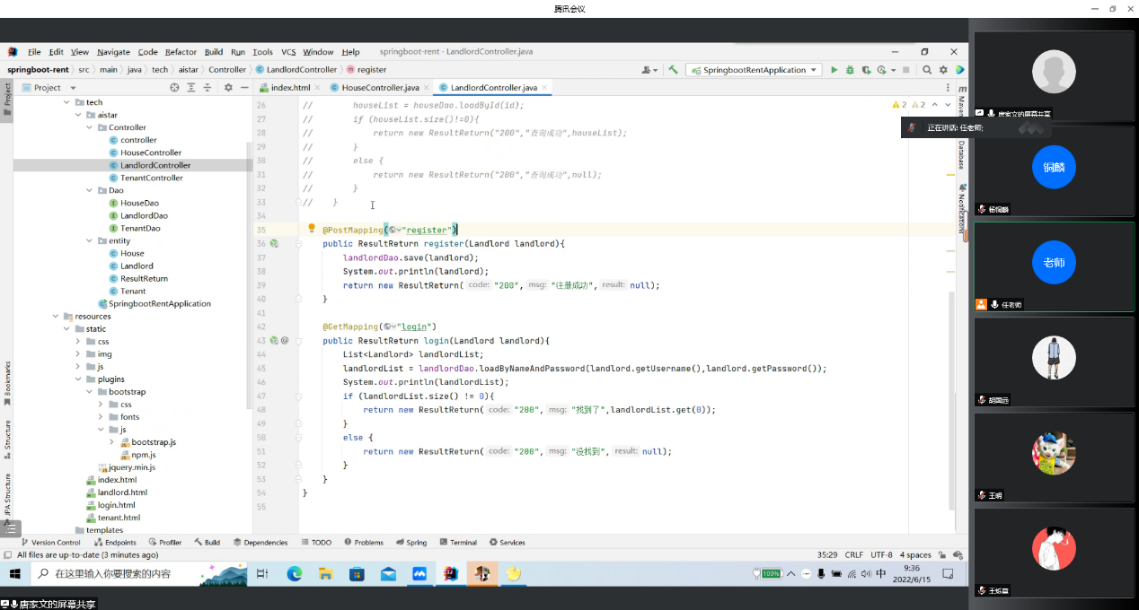Start debugging with the bug icon
The width and height of the screenshot is (1139, 610).
[x=850, y=70]
